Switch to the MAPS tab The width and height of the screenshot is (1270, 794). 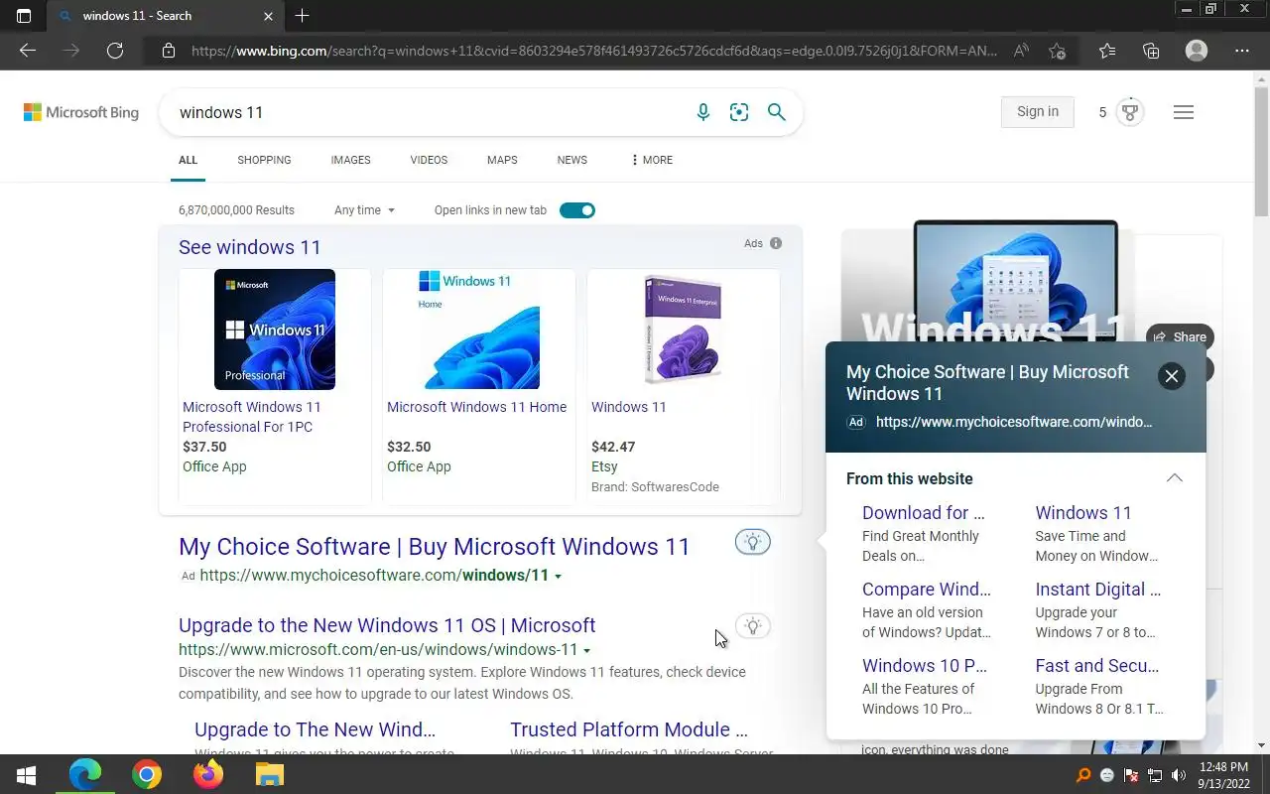coord(502,160)
